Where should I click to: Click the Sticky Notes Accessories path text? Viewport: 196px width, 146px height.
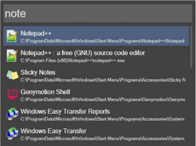[103, 80]
